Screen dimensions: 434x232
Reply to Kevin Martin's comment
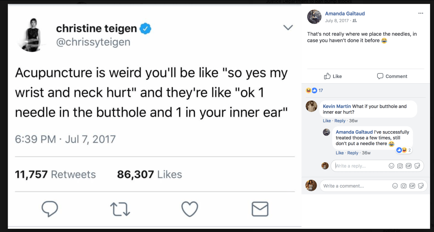(x=340, y=121)
